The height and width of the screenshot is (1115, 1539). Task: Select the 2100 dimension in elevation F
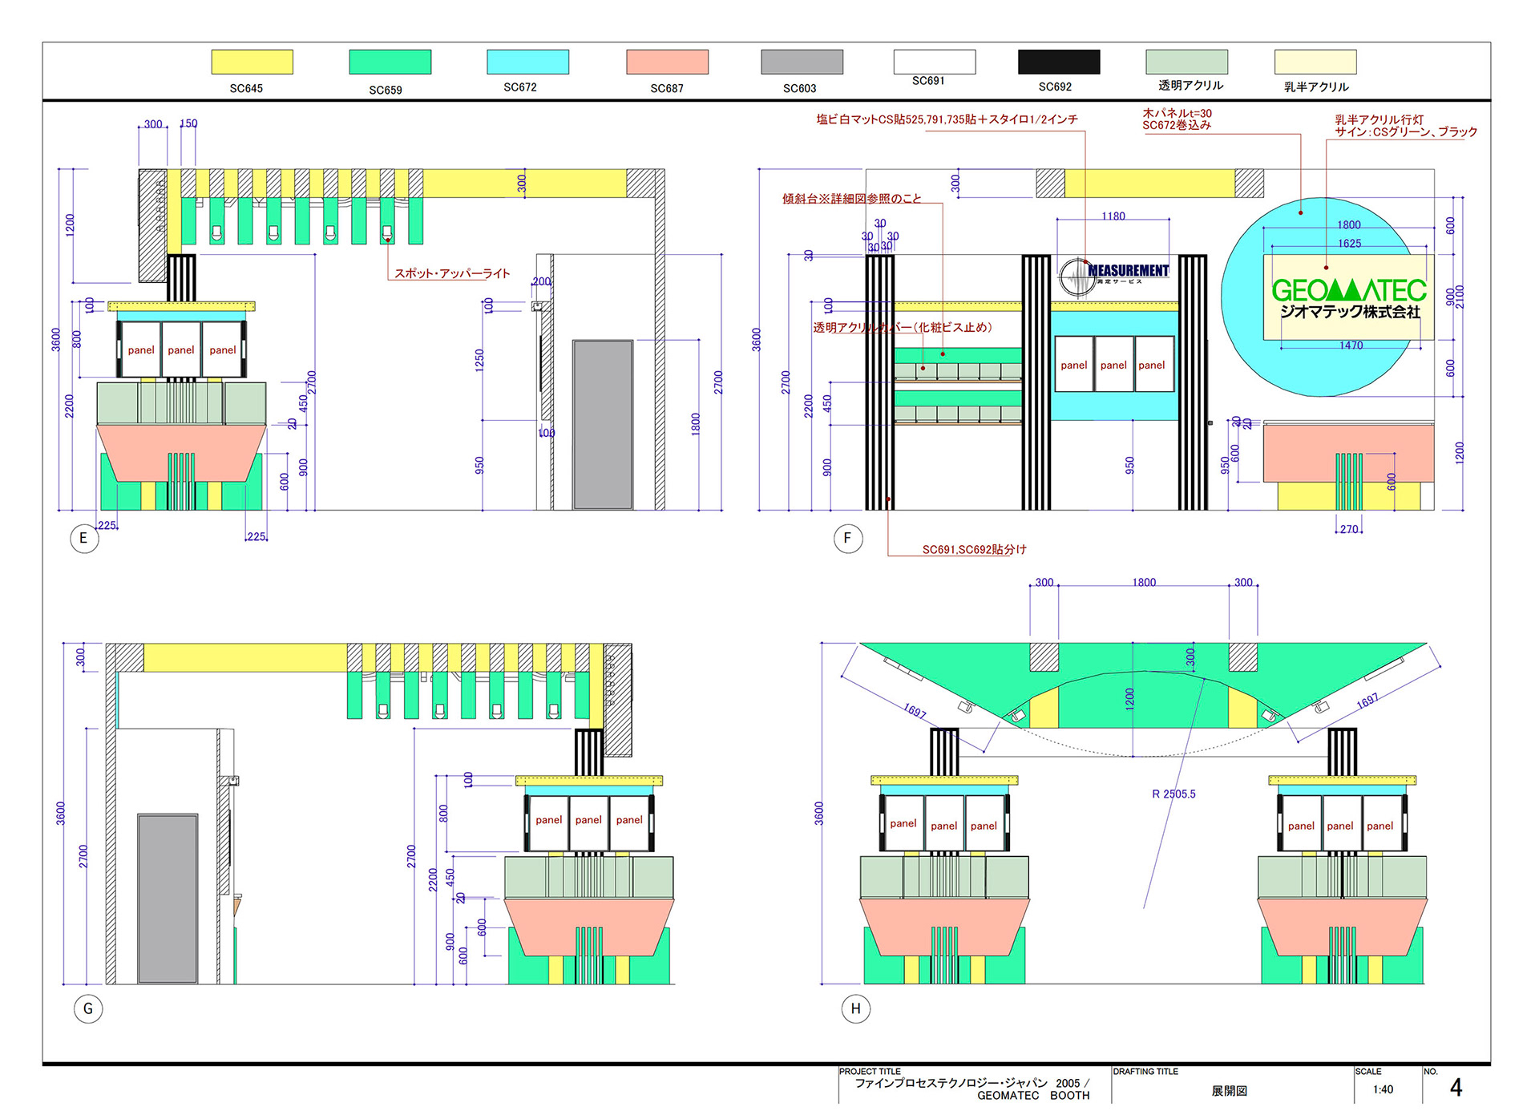tap(1459, 297)
